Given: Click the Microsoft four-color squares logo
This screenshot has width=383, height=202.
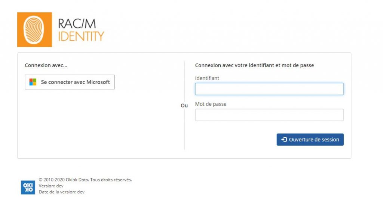Looking at the screenshot, I should (33, 82).
